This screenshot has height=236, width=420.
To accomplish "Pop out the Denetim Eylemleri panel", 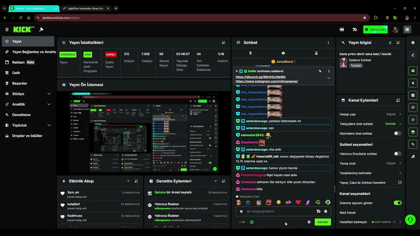I will click(223, 181).
